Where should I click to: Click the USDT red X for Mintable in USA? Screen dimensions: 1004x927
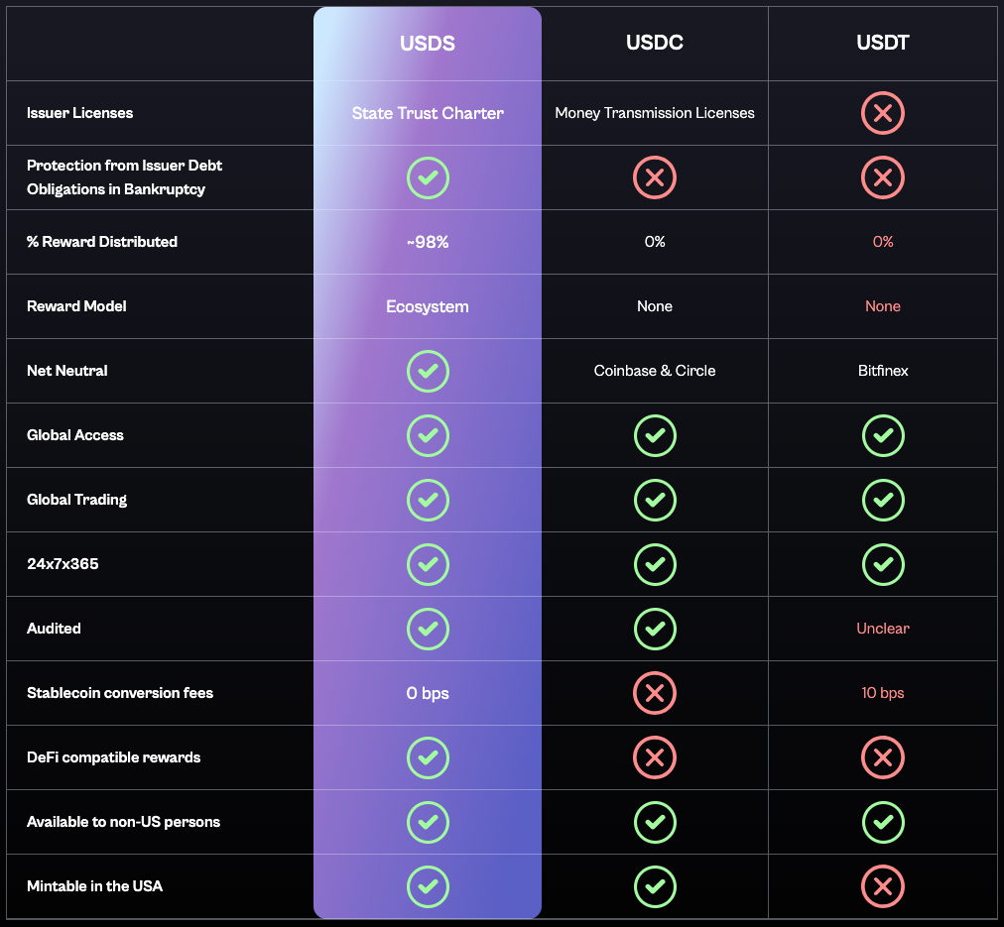882,886
